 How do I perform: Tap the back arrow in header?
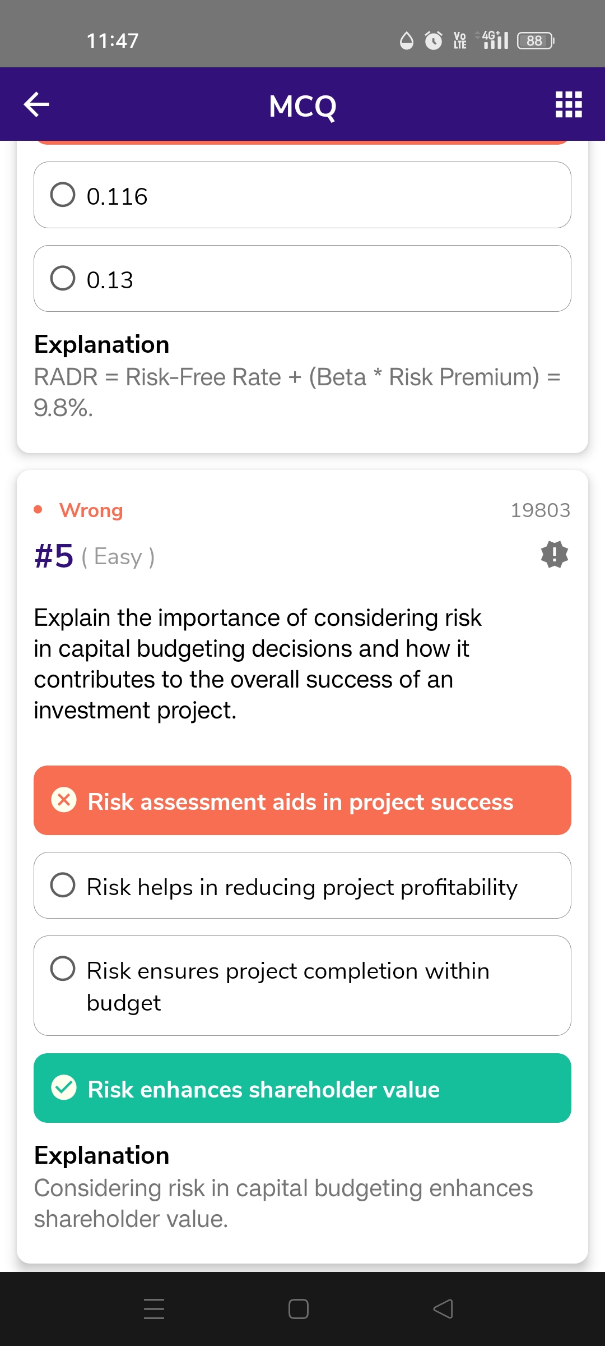37,104
